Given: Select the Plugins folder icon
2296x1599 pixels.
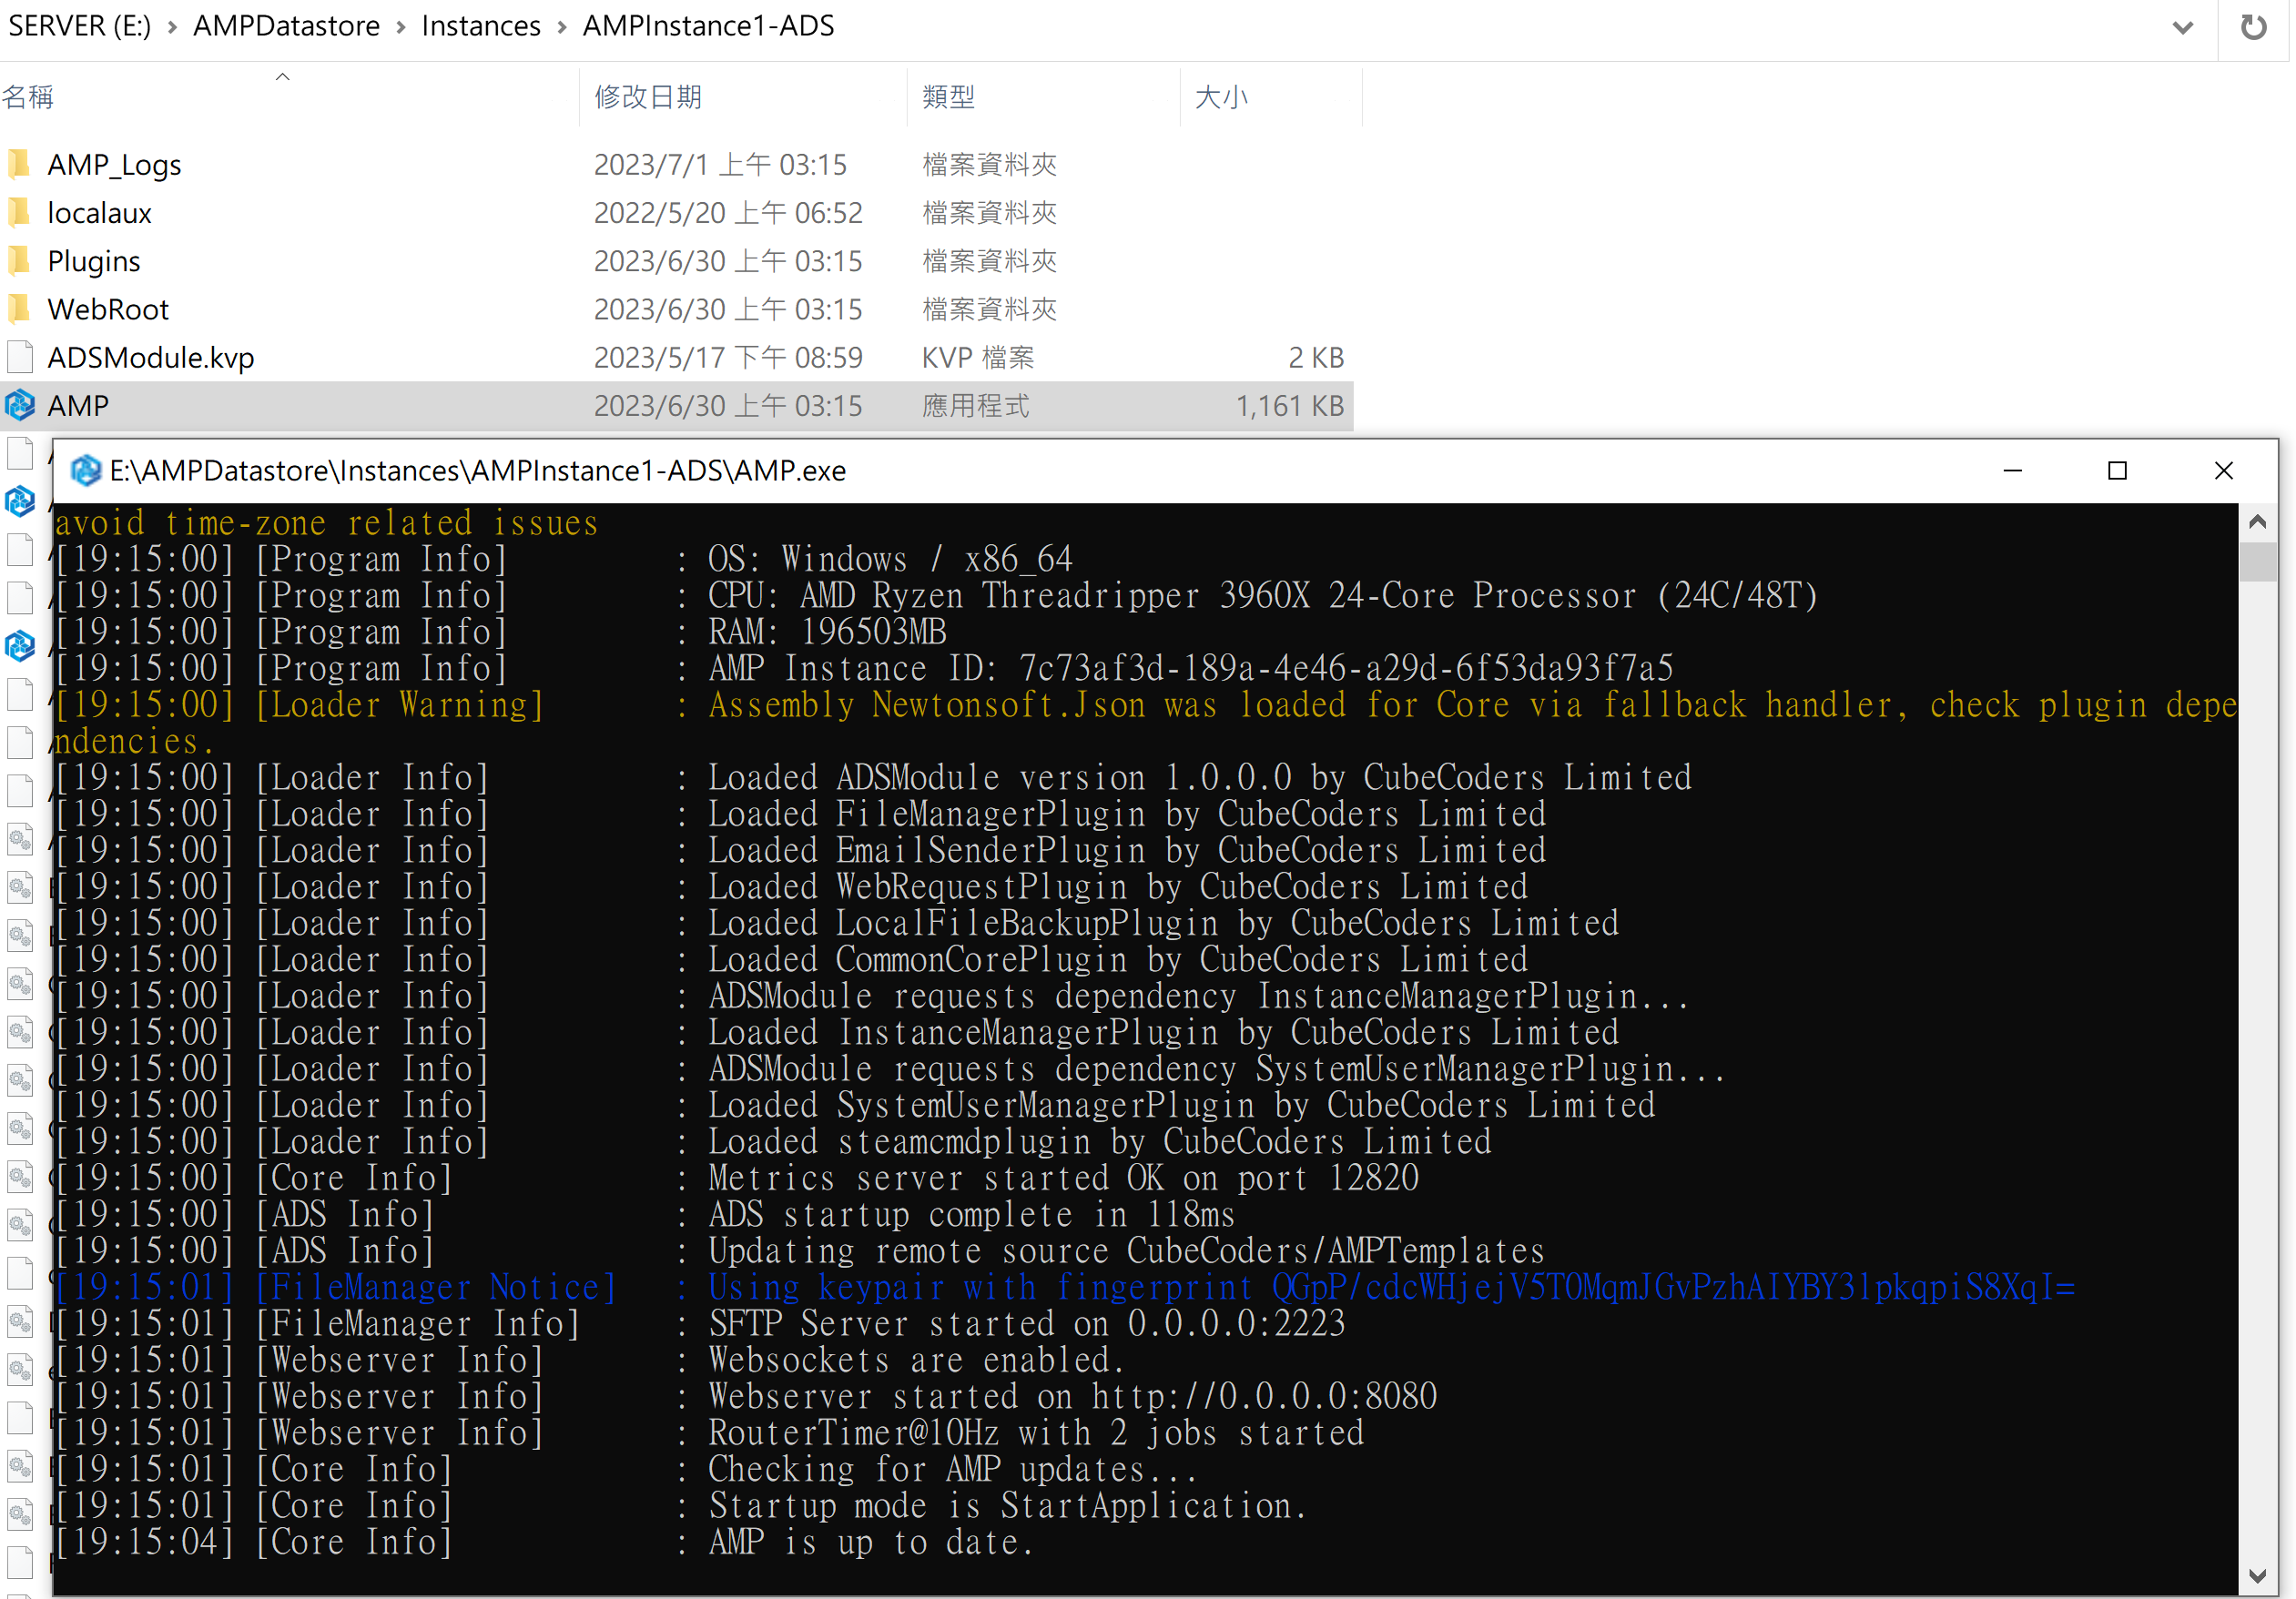Looking at the screenshot, I should coord(19,260).
